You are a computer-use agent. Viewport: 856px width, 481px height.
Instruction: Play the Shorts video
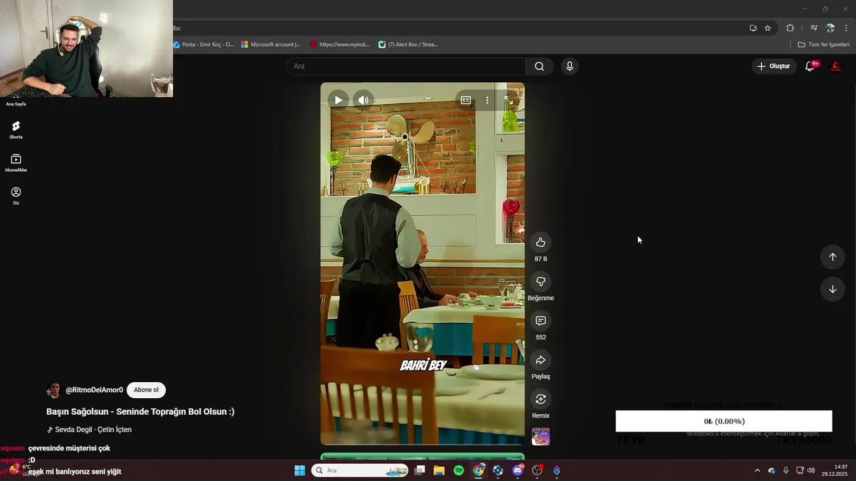pos(338,100)
